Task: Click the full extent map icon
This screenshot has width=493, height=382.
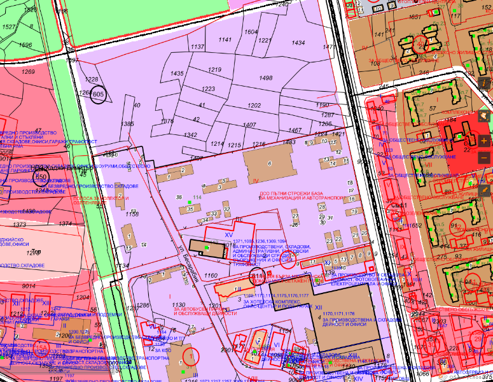Action: (x=483, y=116)
